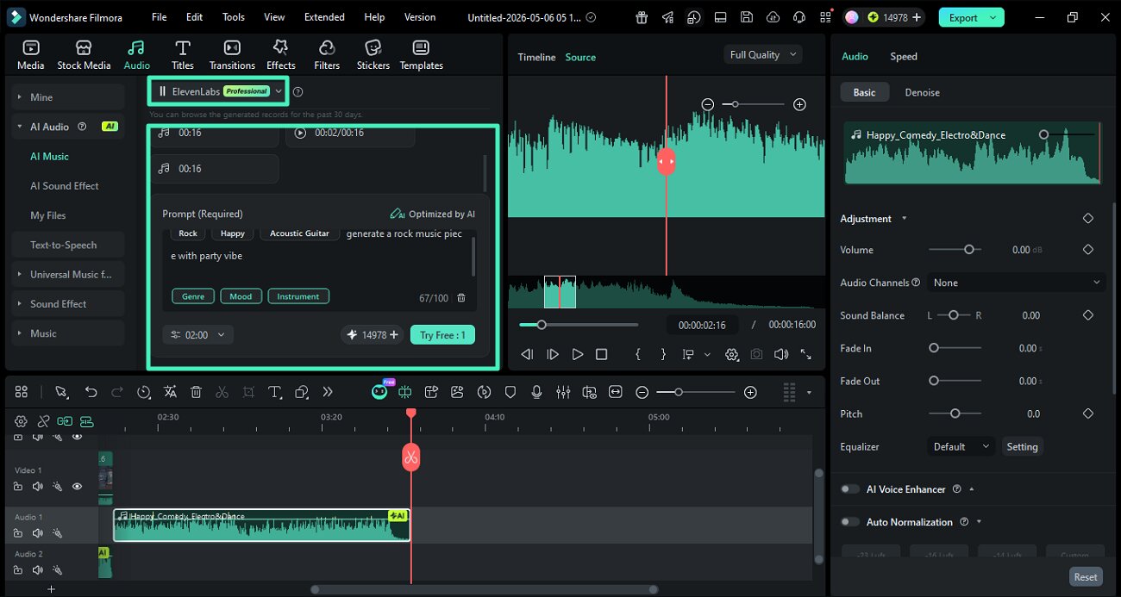Open the Templates panel
The image size is (1121, 597).
(x=422, y=55)
